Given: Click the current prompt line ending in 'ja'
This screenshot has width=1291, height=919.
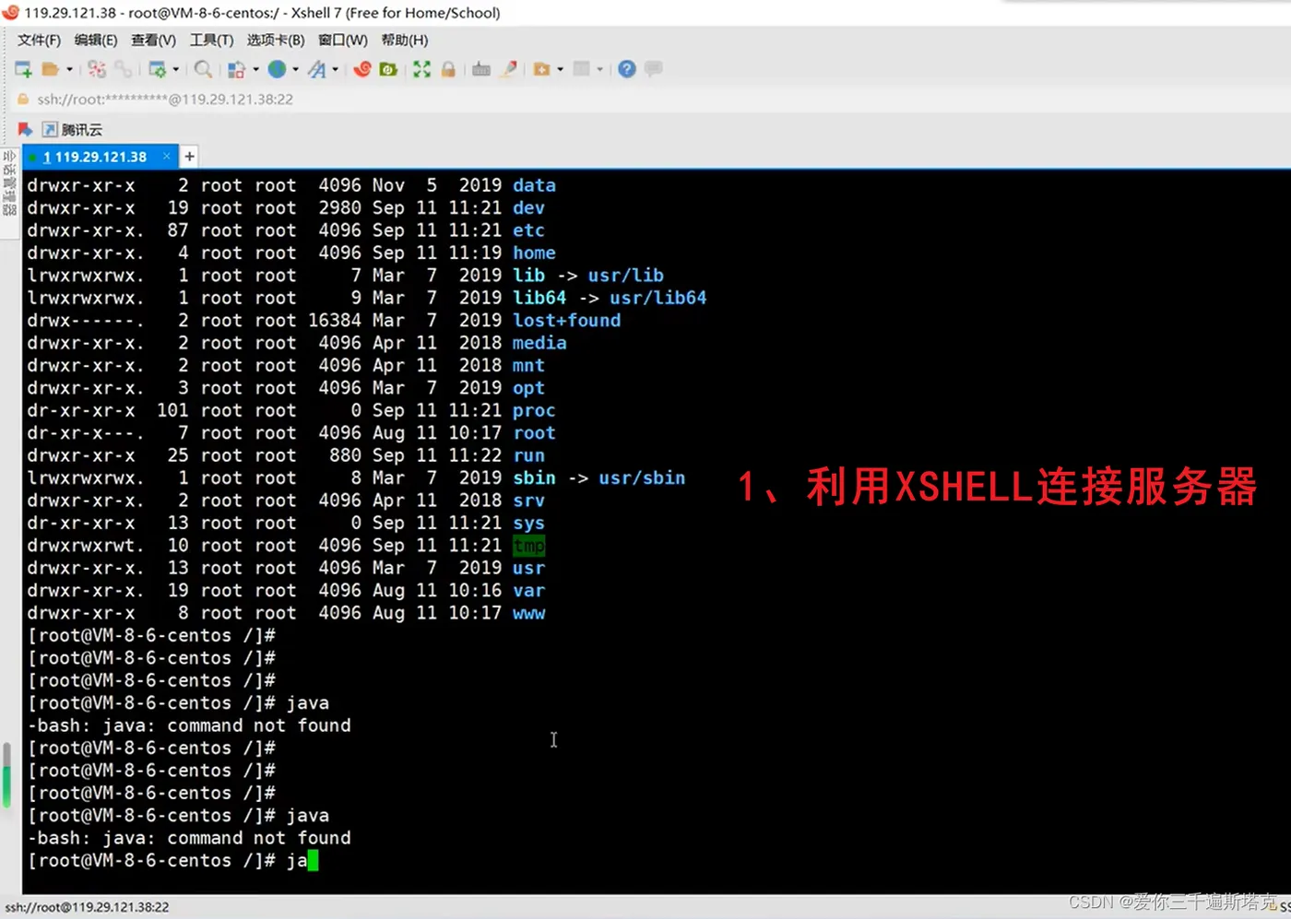Looking at the screenshot, I should click(x=173, y=861).
